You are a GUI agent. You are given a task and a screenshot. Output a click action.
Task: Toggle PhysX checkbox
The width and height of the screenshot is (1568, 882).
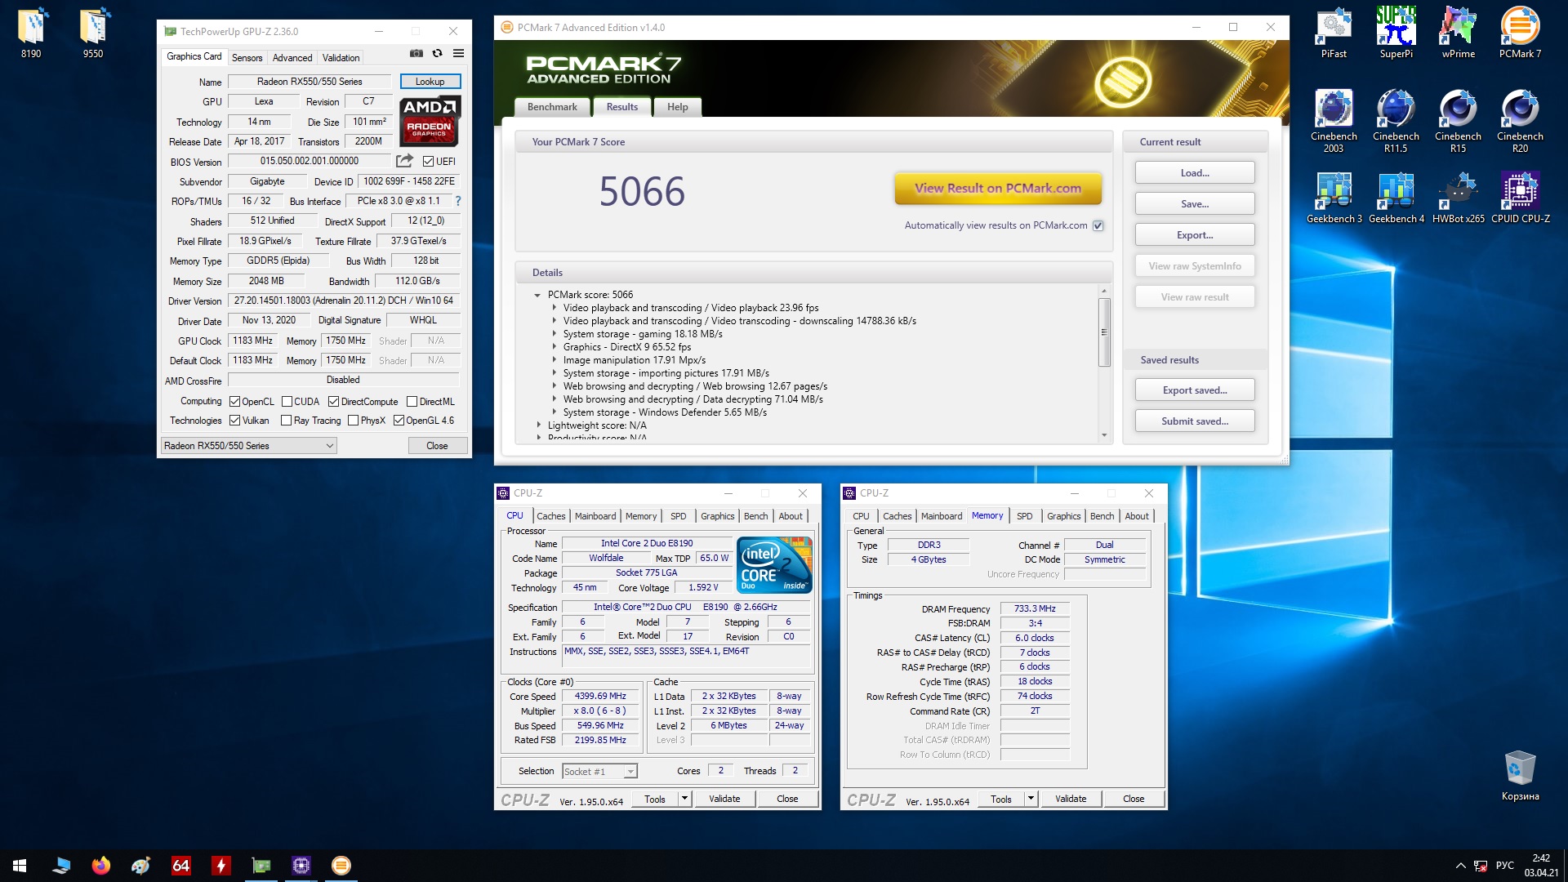(354, 421)
